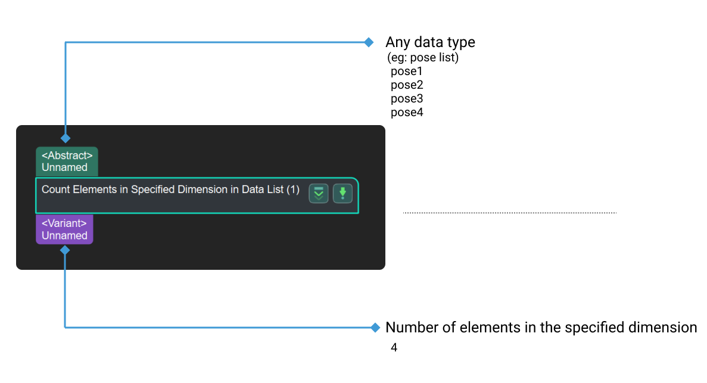Click the eg pose list hint text
Screen dimensions: 707x383
pos(423,57)
